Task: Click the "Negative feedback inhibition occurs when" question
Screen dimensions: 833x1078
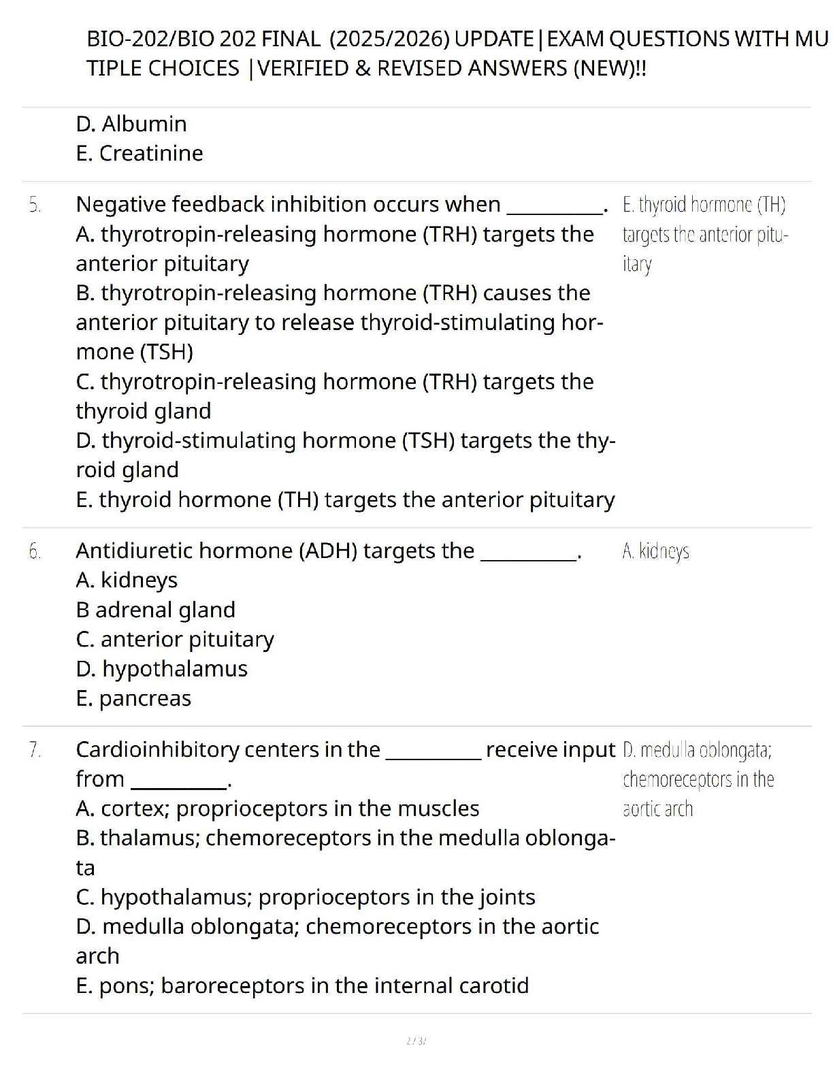Action: coord(288,204)
